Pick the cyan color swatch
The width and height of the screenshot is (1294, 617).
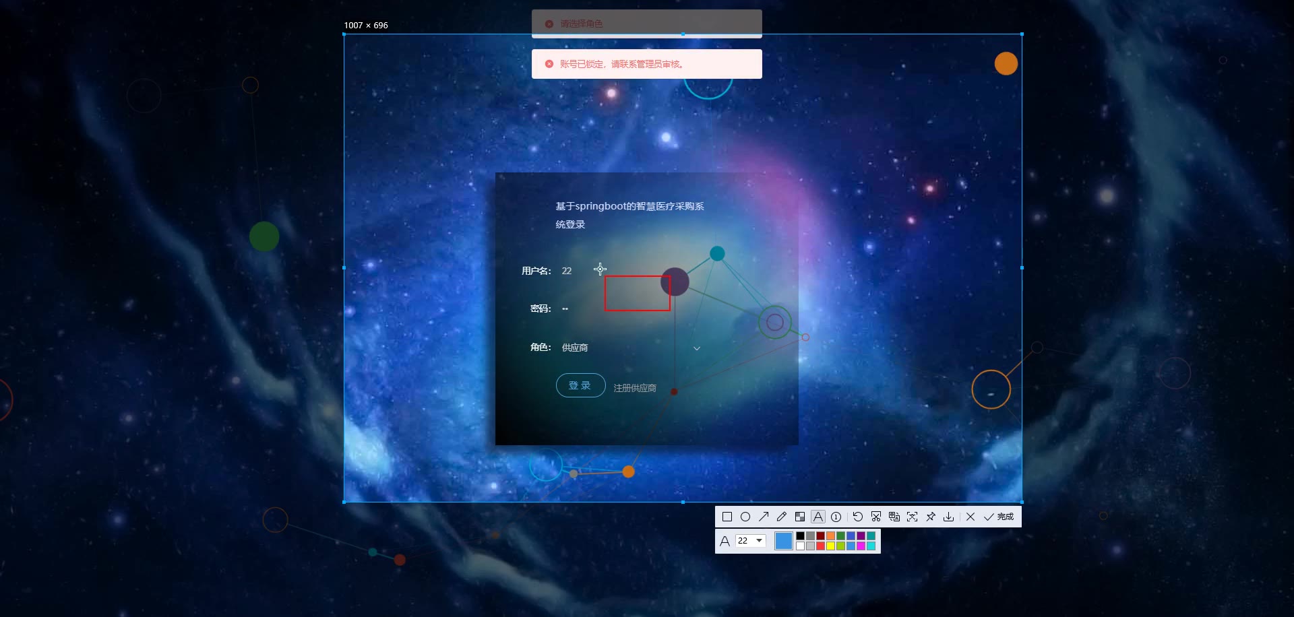(x=871, y=546)
